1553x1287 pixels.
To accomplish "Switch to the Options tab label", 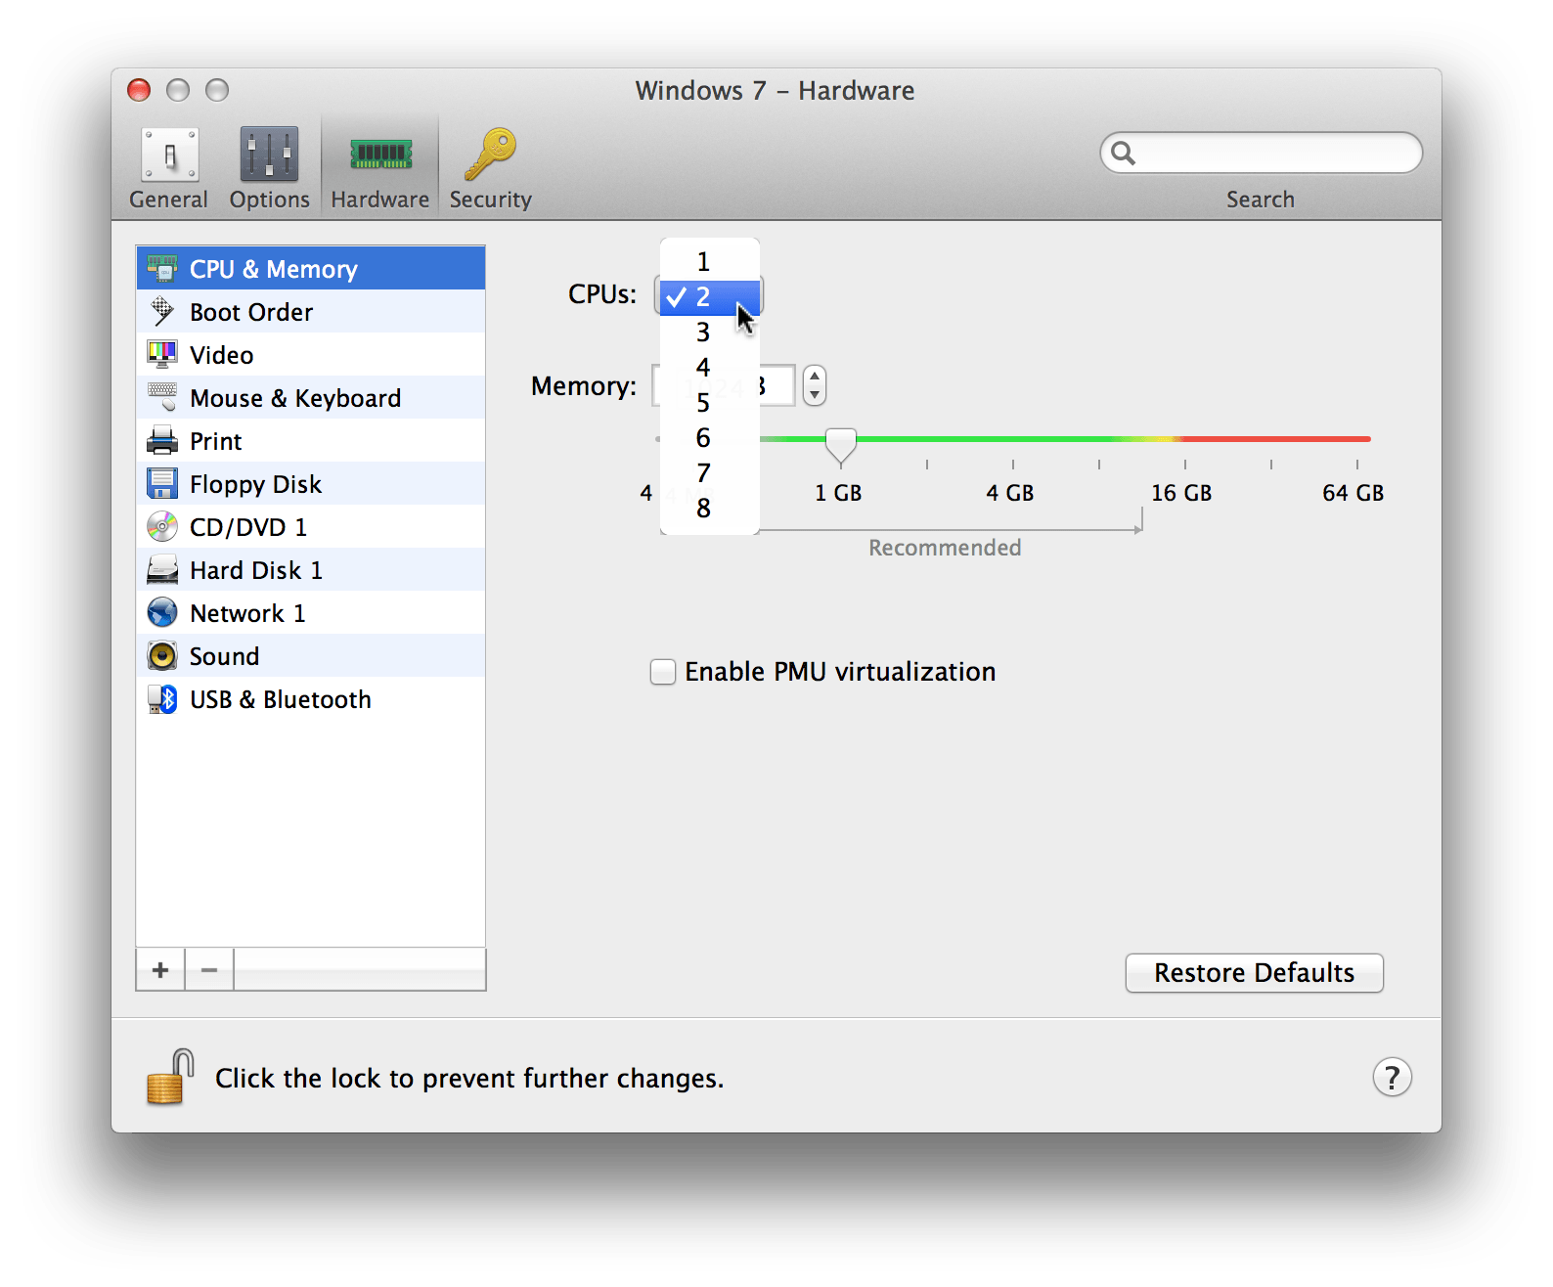I will (x=269, y=200).
